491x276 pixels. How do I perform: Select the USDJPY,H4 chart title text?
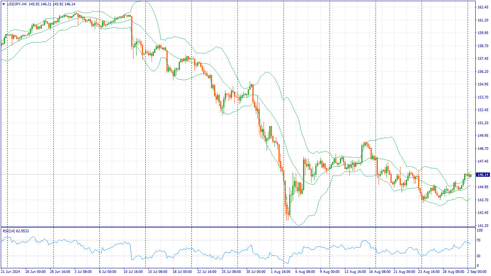pos(17,4)
